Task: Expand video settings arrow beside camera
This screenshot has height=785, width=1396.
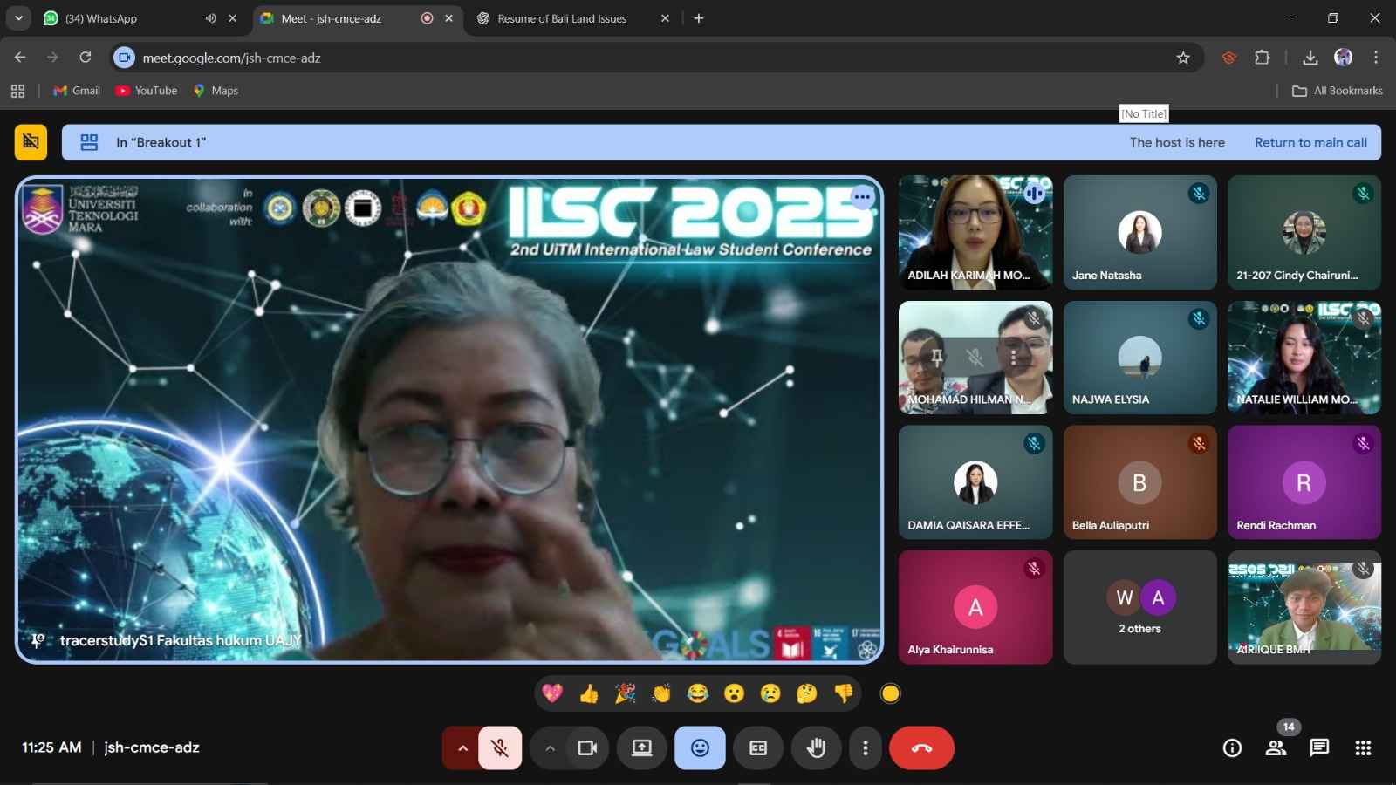Action: coord(550,748)
